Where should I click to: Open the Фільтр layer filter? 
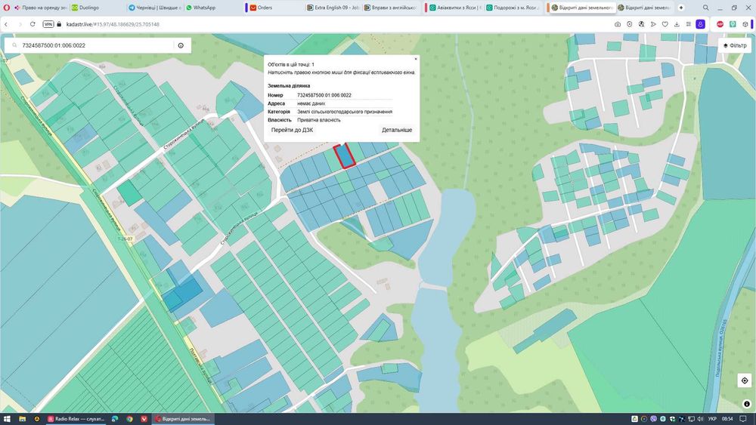(735, 45)
